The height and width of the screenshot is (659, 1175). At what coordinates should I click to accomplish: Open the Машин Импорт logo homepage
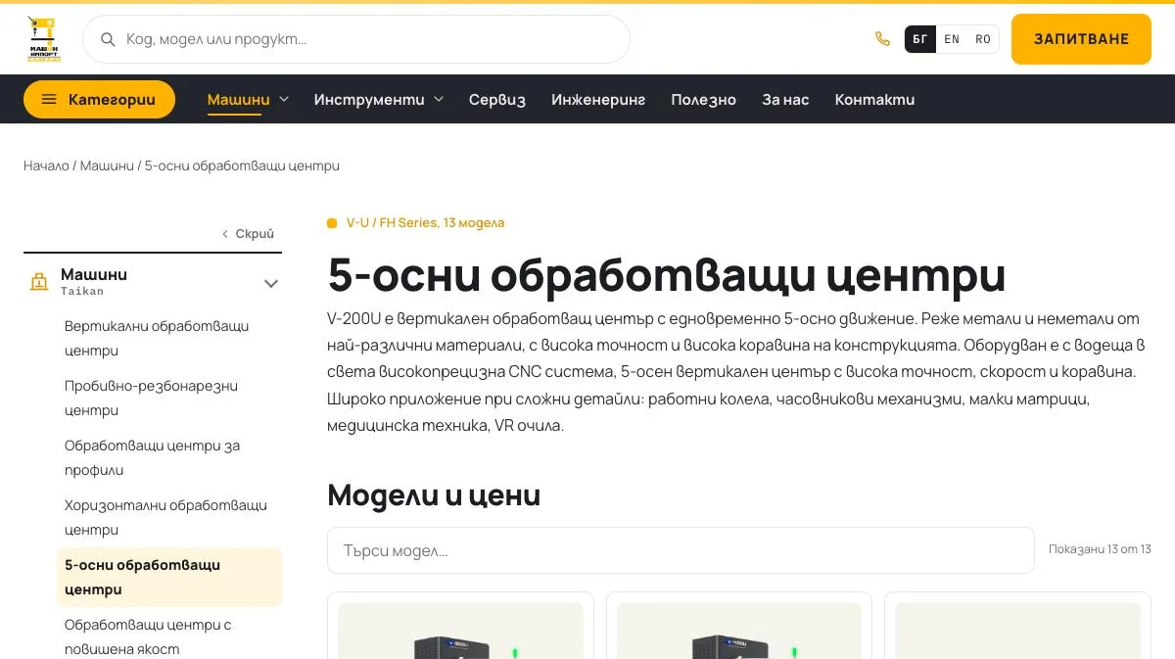tap(43, 39)
